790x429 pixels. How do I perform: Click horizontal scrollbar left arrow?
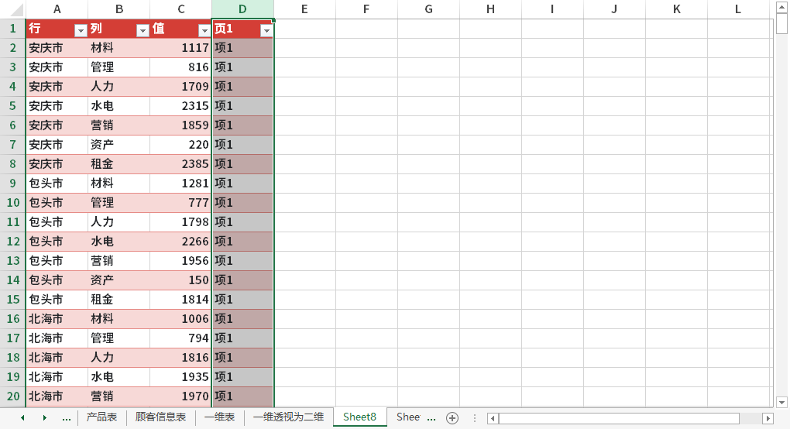coord(493,418)
